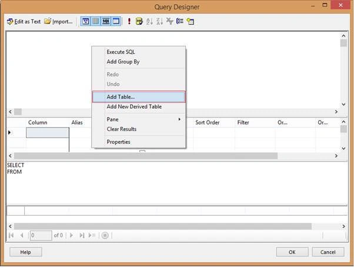Apply Sort Ascending icon
354x268 pixels.
click(x=149, y=21)
